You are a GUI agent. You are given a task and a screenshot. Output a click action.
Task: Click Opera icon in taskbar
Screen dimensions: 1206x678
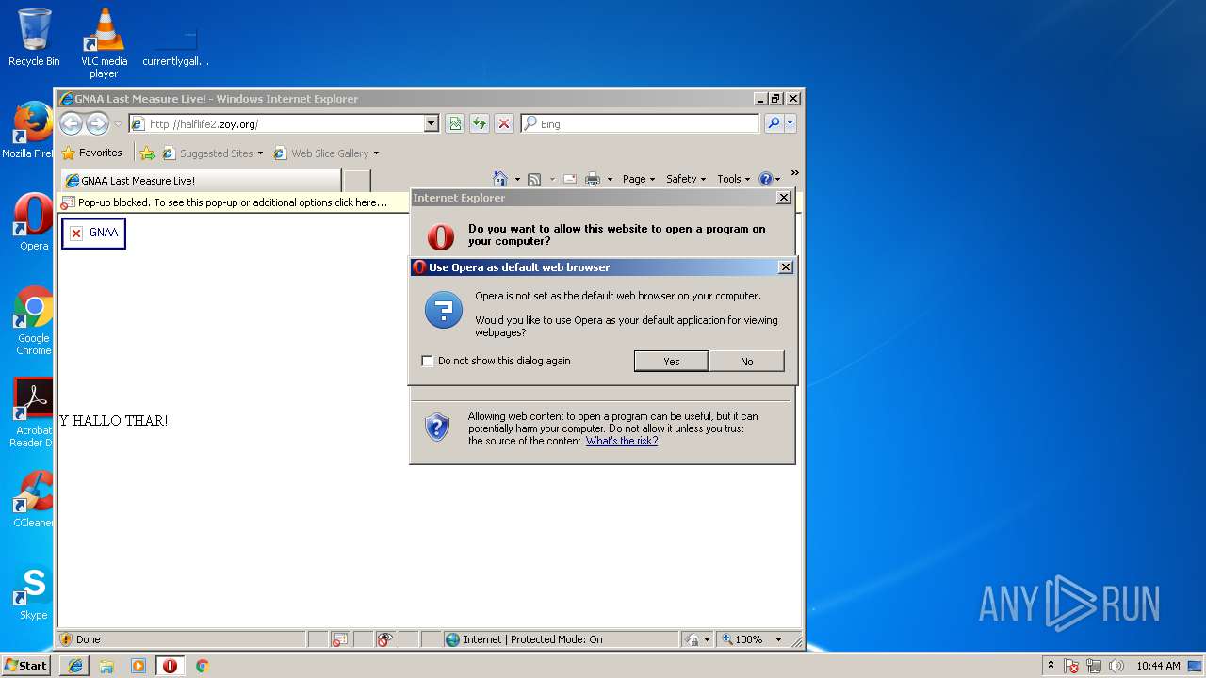click(x=170, y=666)
